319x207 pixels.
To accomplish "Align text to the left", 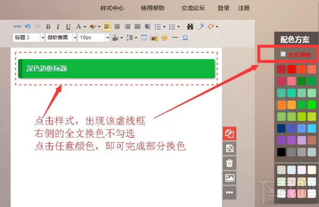I will point(107,26).
